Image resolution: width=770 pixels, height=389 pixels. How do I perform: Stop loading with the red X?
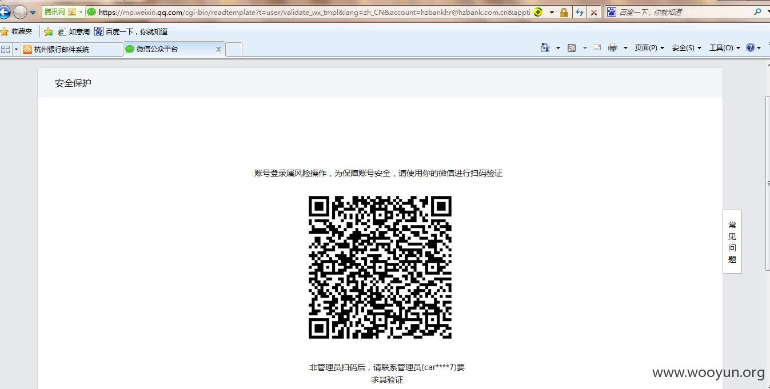[594, 12]
